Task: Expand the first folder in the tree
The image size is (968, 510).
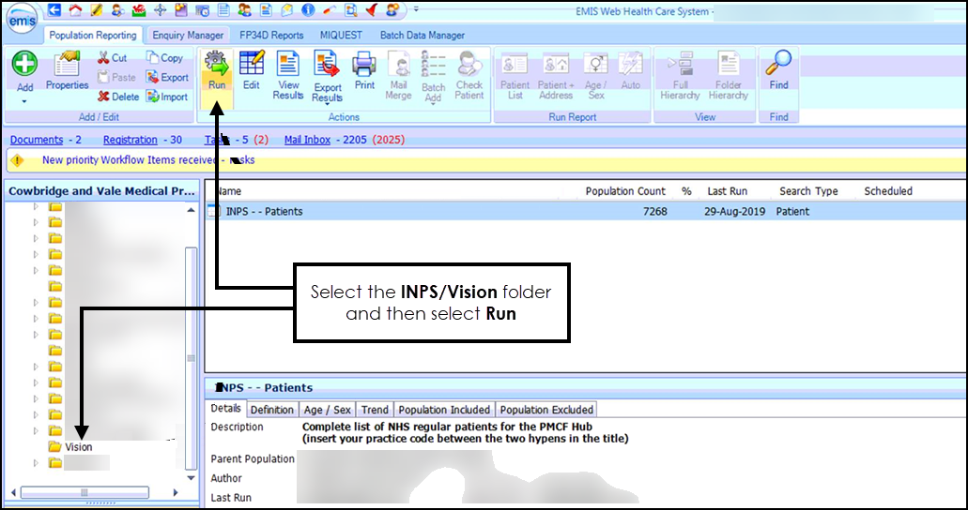Action: click(x=37, y=206)
